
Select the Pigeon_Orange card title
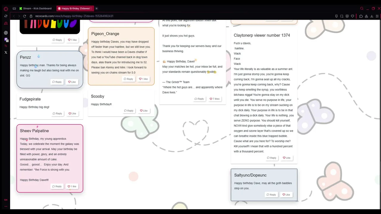pyautogui.click(x=105, y=34)
